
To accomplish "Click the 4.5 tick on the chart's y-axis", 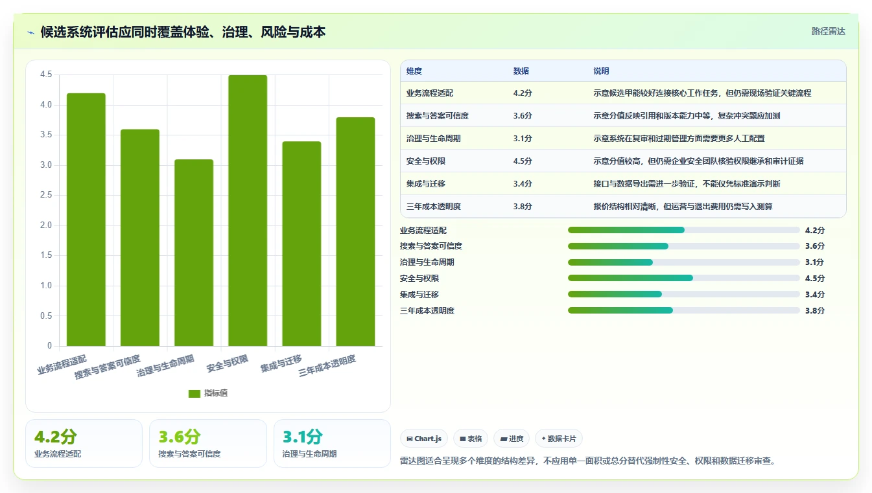I will [x=46, y=75].
